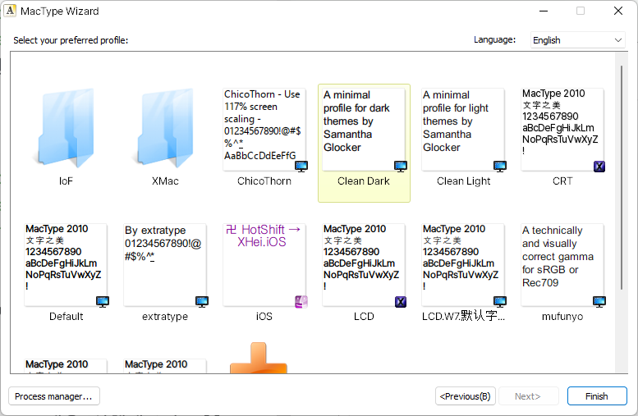
Task: Choose the mufunyo profile
Action: point(562,267)
